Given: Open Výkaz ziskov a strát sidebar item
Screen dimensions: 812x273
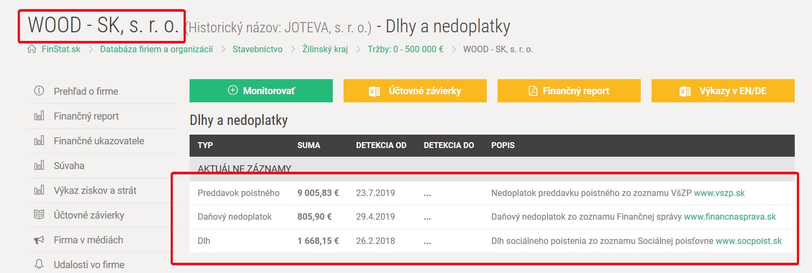Looking at the screenshot, I should coord(95,191).
